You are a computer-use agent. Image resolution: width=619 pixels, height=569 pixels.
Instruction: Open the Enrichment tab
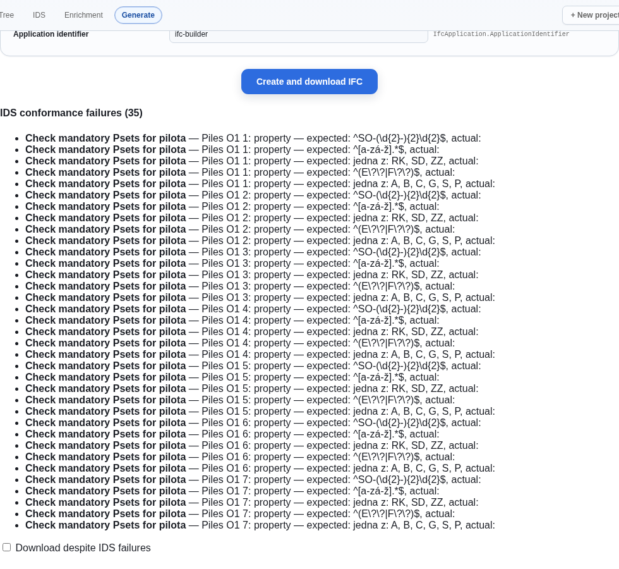point(83,15)
